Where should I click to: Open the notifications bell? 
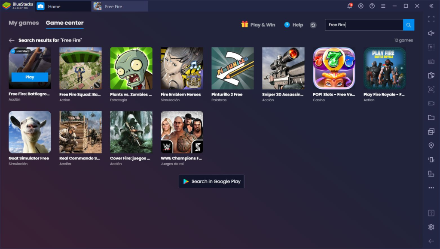(x=350, y=6)
